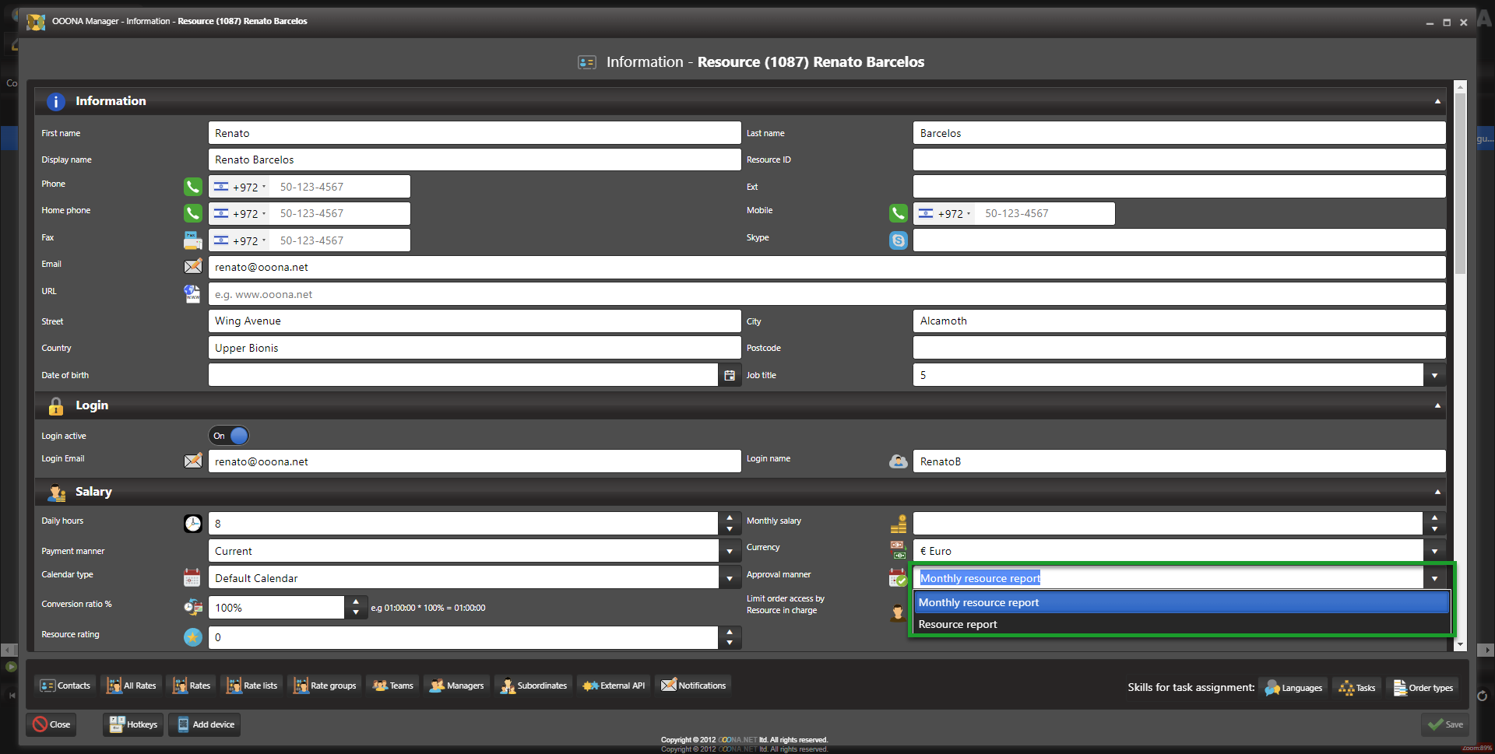The image size is (1495, 754).
Task: Click the Skype icon next to Skype field
Action: (898, 240)
